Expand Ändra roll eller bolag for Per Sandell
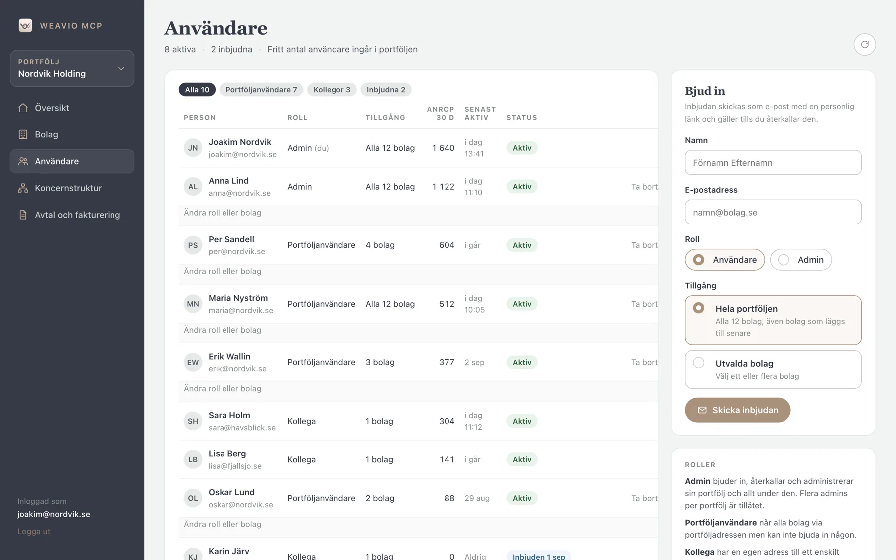This screenshot has height=560, width=896. coord(223,271)
